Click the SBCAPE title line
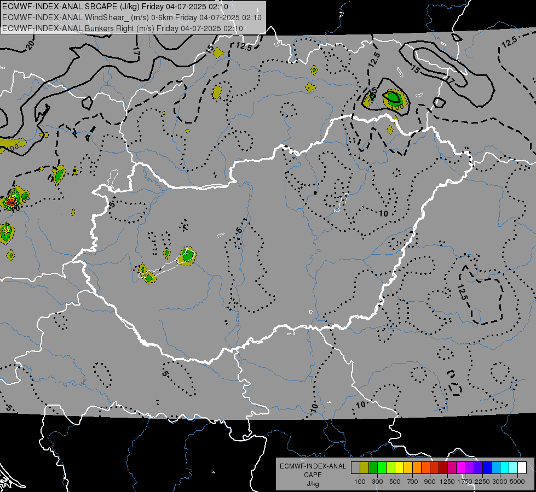The width and height of the screenshot is (536, 492). click(x=115, y=7)
